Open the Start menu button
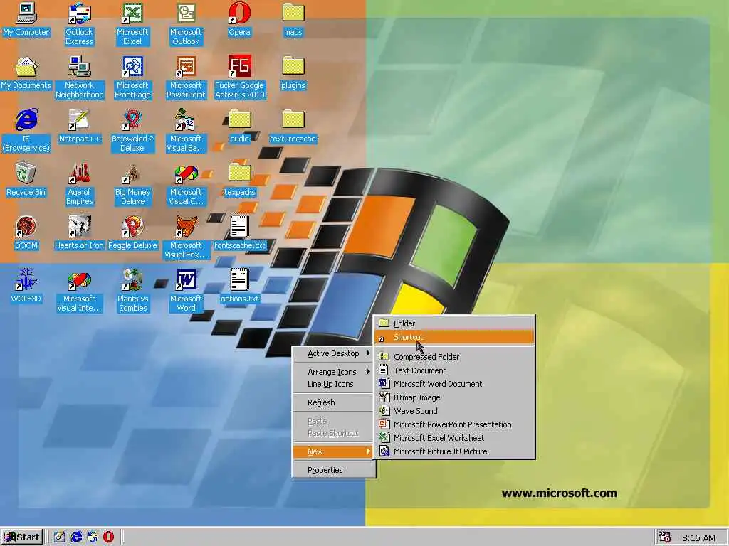 22,537
